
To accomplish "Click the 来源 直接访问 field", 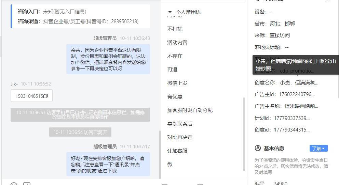I will pyautogui.click(x=272, y=35).
